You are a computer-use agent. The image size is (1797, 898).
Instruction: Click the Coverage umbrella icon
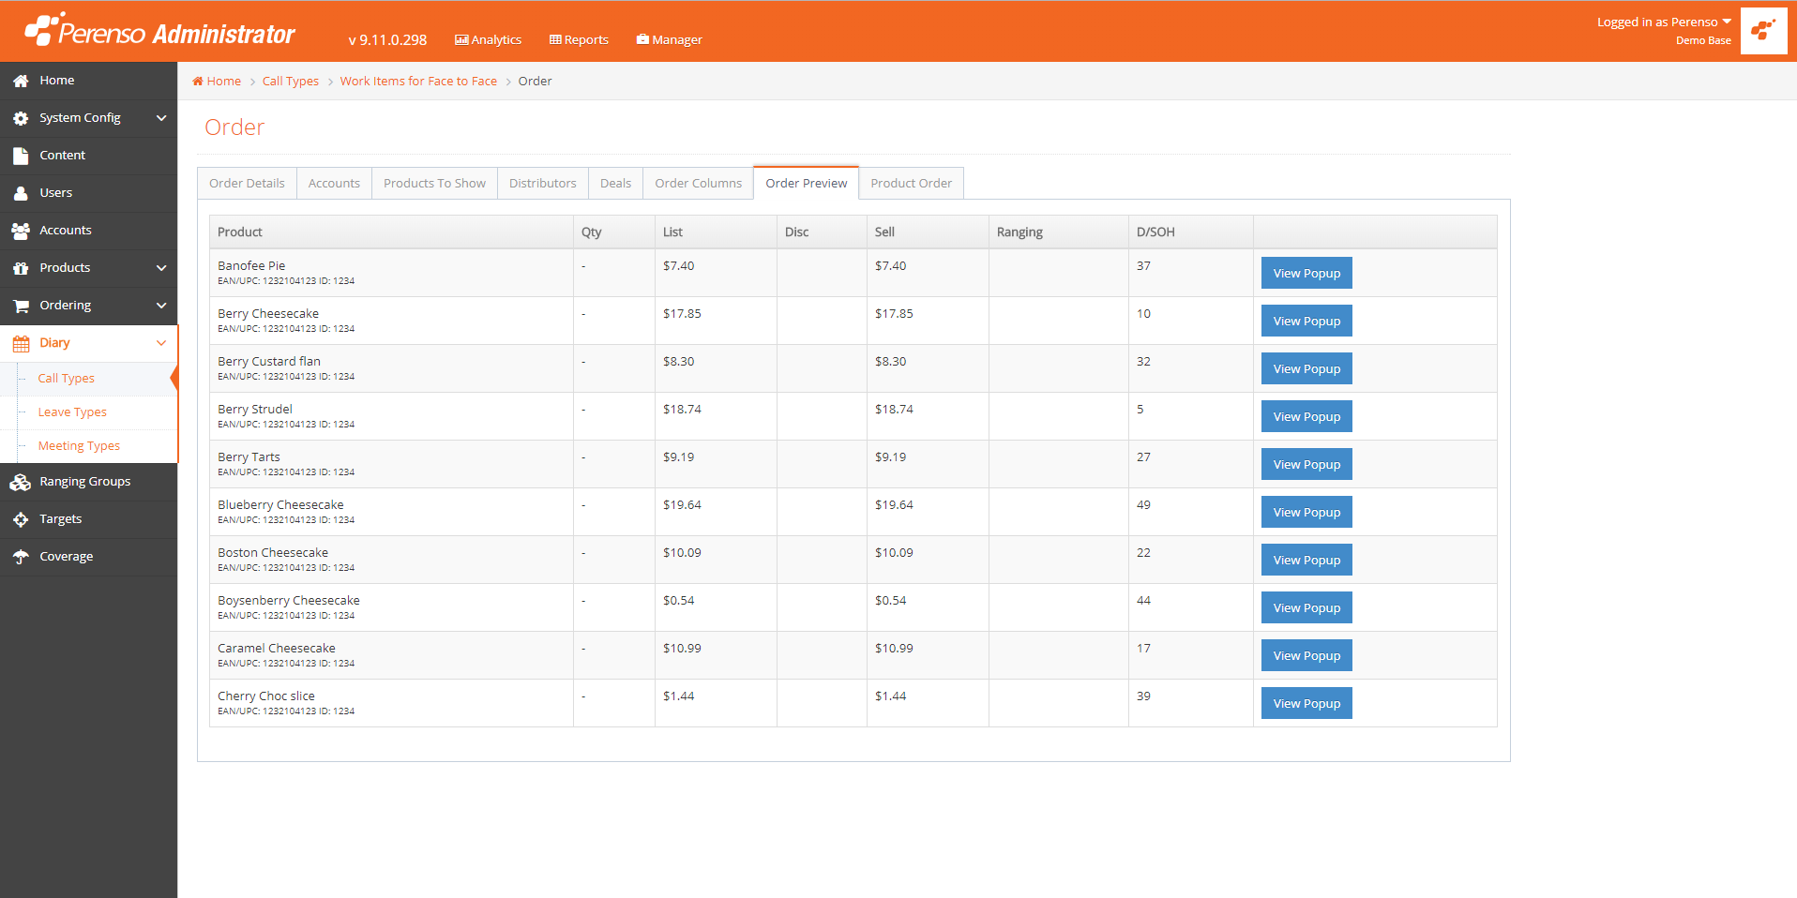click(x=21, y=557)
